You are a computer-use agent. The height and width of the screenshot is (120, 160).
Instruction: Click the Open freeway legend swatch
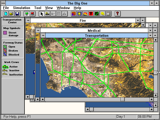click(5, 47)
